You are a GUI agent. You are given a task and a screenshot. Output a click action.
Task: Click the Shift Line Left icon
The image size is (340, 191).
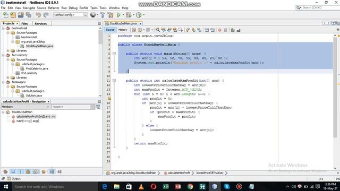tap(207, 30)
